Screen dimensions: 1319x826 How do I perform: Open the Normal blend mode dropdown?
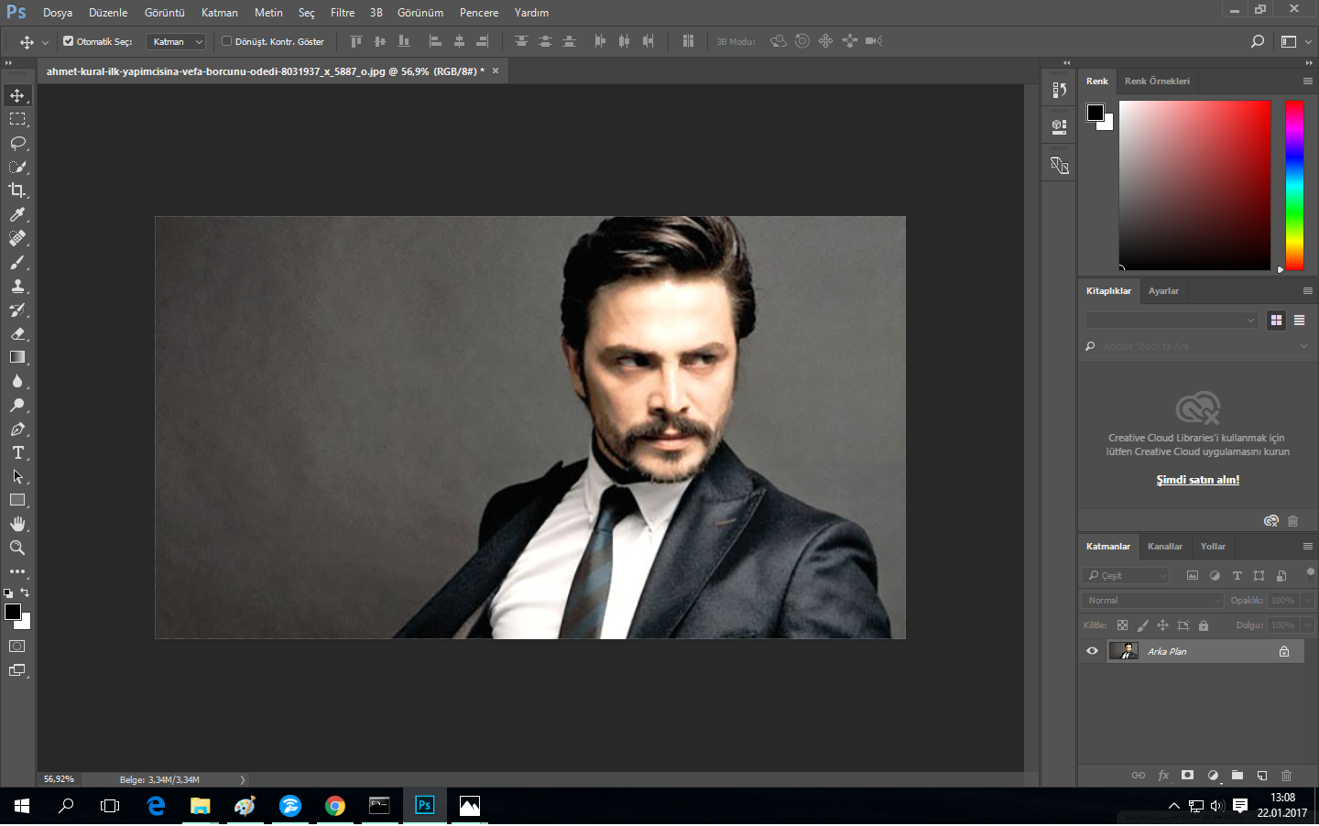pyautogui.click(x=1152, y=600)
